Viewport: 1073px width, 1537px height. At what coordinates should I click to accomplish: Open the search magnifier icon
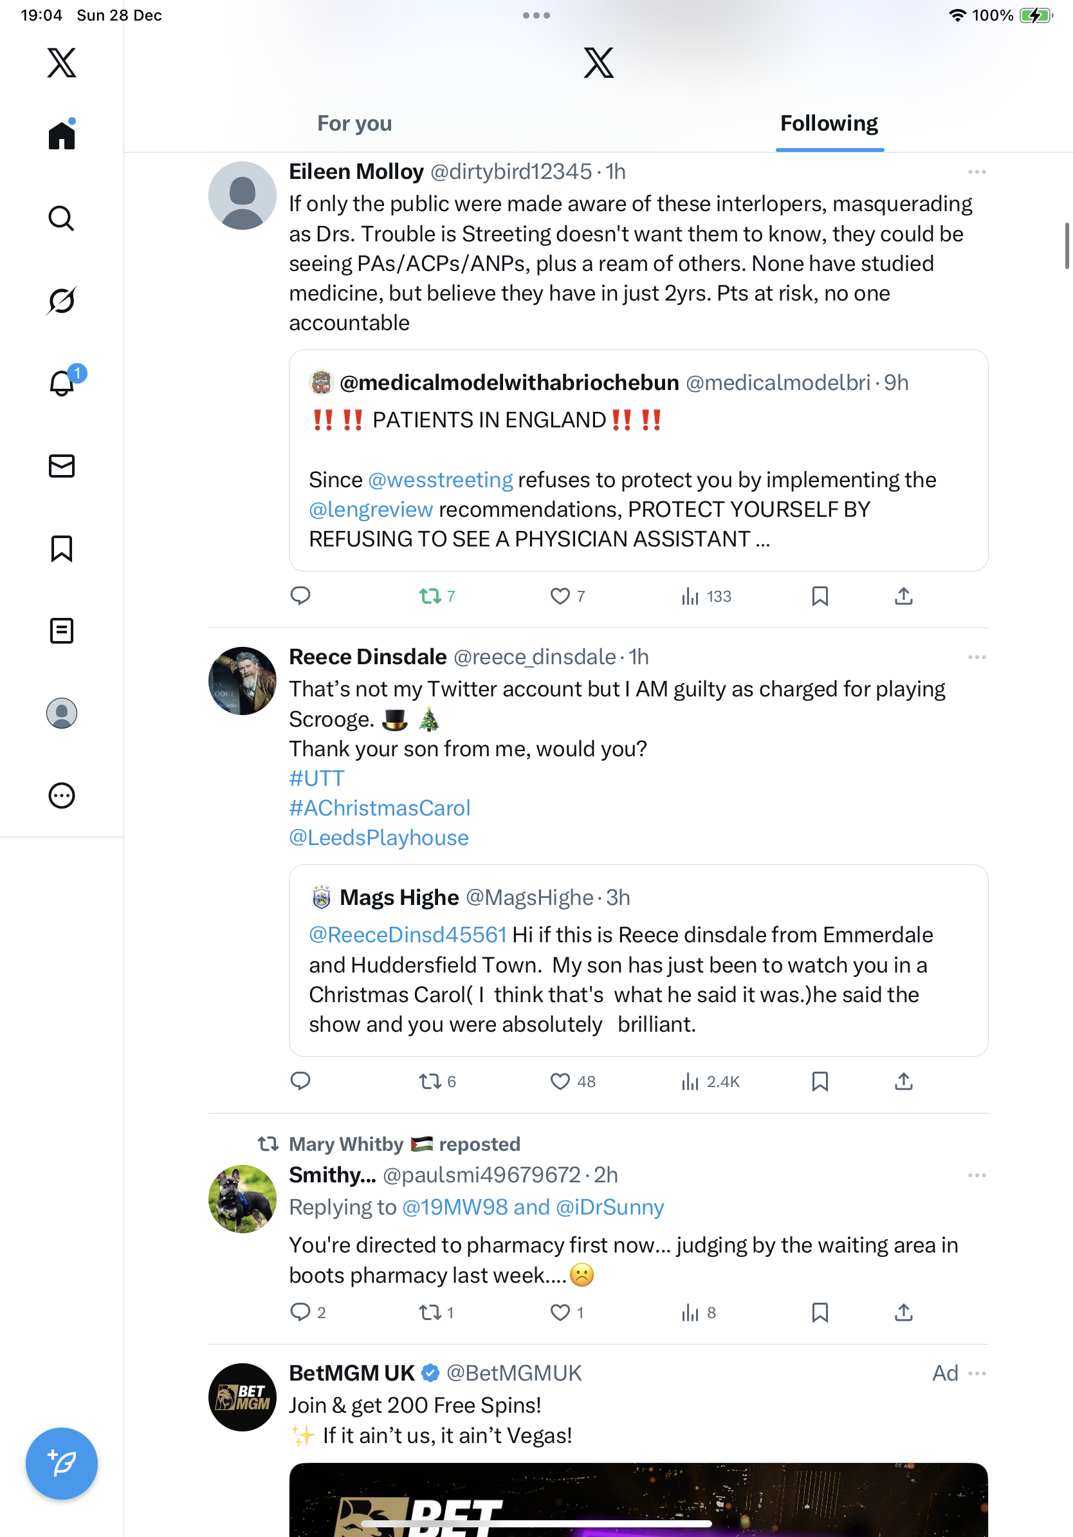coord(62,218)
